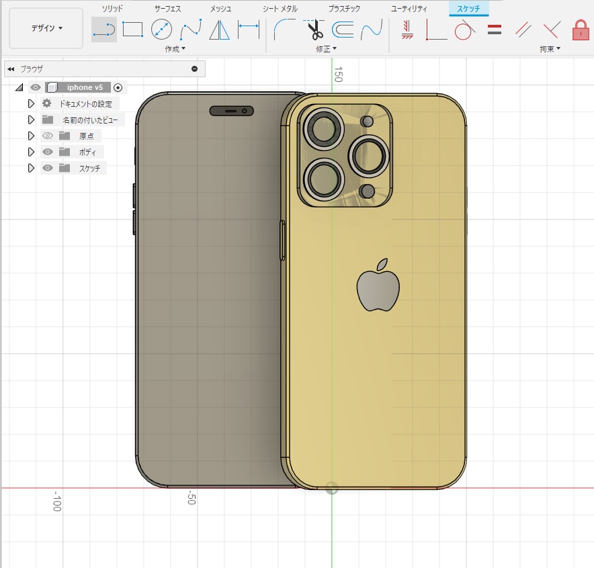Apply the Perpendicular constraint
This screenshot has height=568, width=594.
pyautogui.click(x=552, y=30)
